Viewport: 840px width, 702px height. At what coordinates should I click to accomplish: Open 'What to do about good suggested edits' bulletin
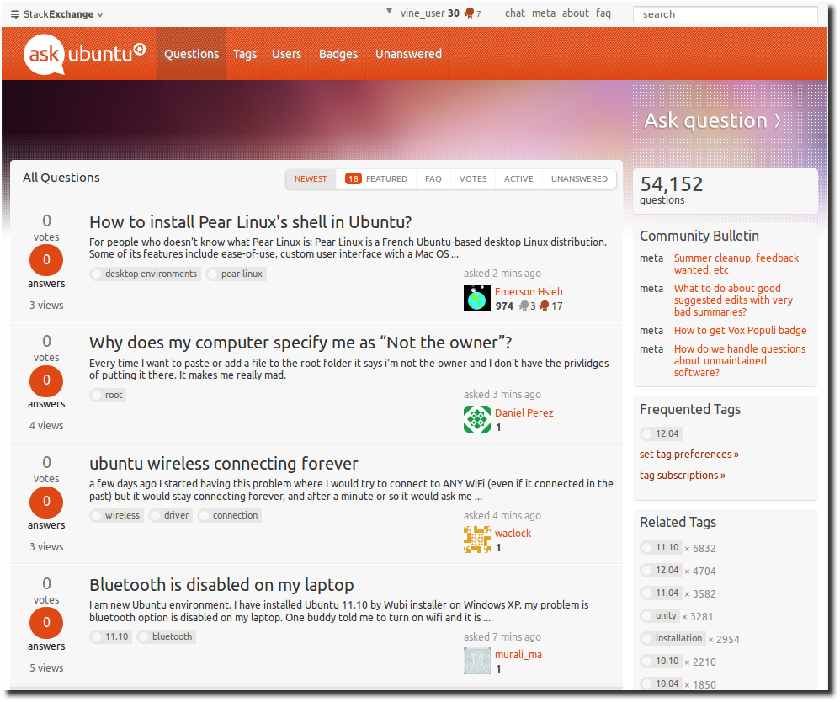(x=733, y=300)
